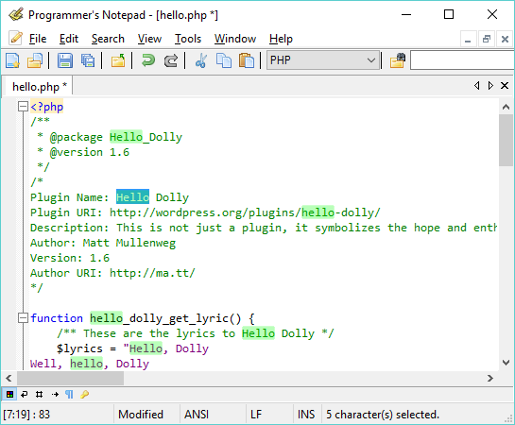Minimize the inner document window
The image size is (515, 425).
click(x=468, y=40)
